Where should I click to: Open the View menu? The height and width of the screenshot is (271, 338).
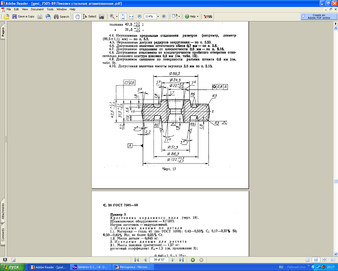pyautogui.click(x=25, y=9)
